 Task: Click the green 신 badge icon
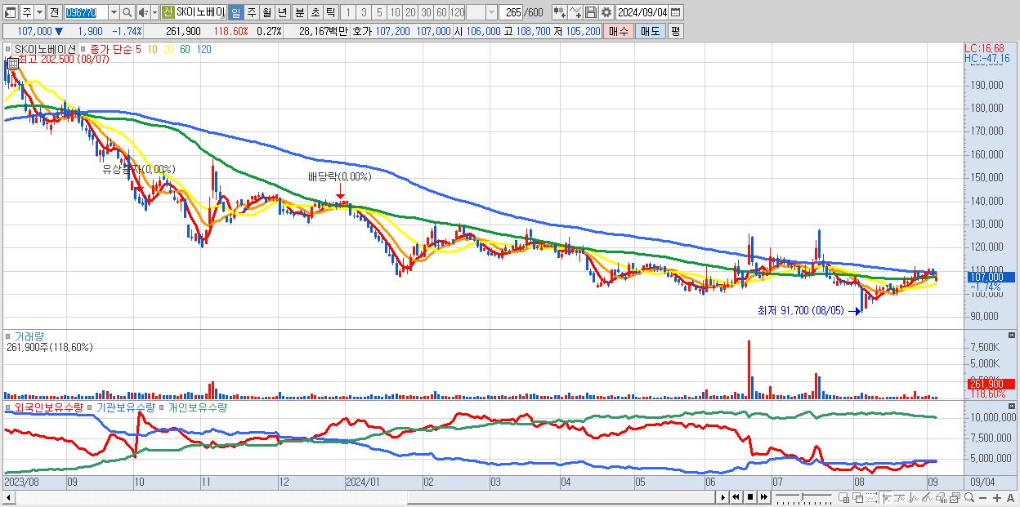click(x=168, y=12)
